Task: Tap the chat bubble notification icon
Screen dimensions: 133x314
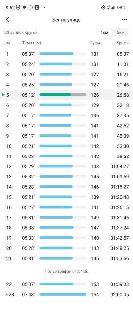Action: pyautogui.click(x=24, y=8)
